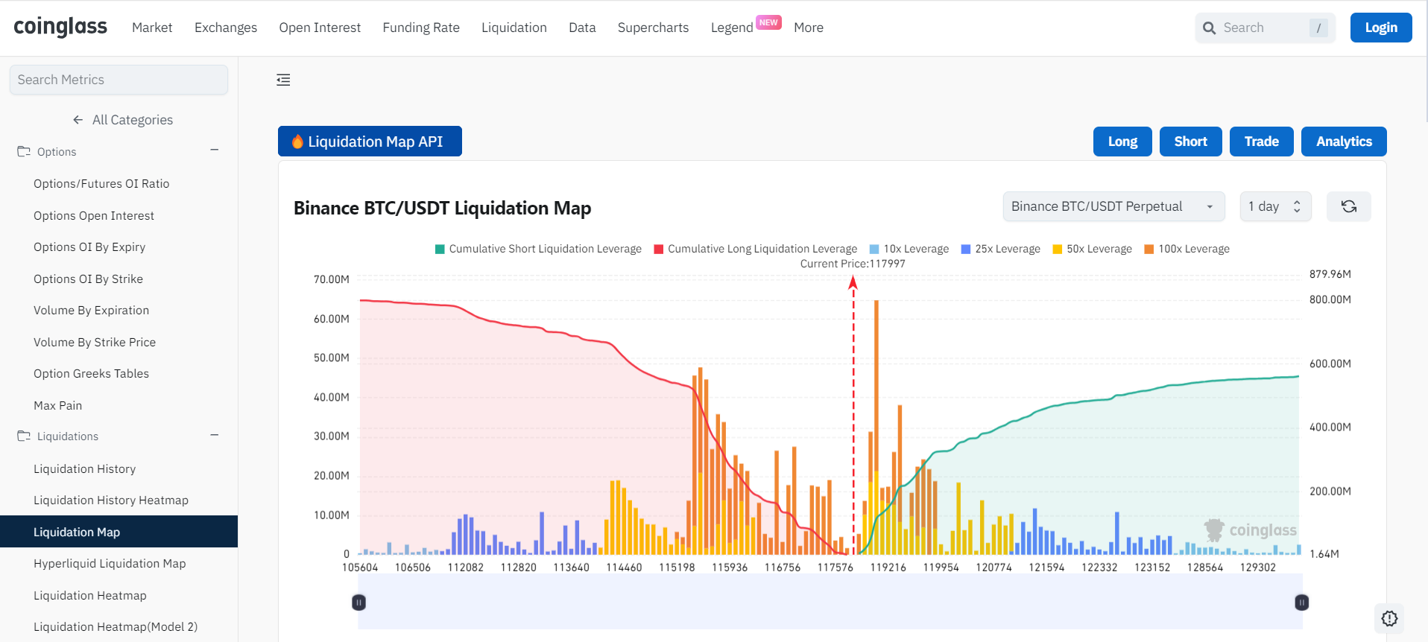Viewport: 1428px width, 642px height.
Task: Click the back arrow beside All Categories
Action: [78, 120]
